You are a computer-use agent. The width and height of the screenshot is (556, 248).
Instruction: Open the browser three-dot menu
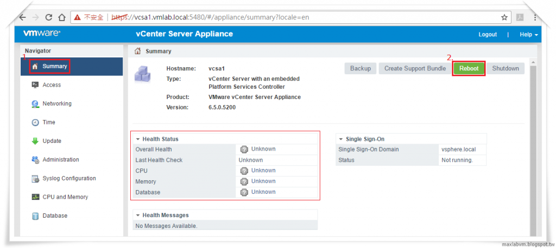[535, 17]
